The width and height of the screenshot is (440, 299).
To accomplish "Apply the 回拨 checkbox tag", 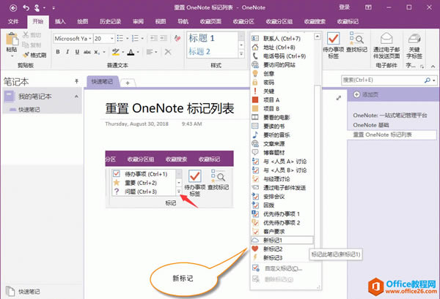I will (282, 205).
